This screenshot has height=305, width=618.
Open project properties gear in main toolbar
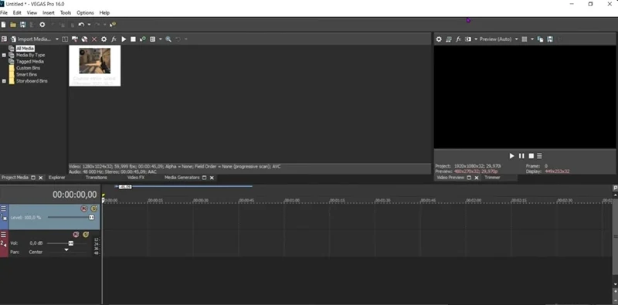pyautogui.click(x=42, y=25)
